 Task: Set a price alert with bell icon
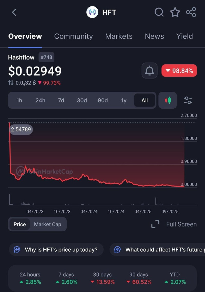pyautogui.click(x=150, y=71)
